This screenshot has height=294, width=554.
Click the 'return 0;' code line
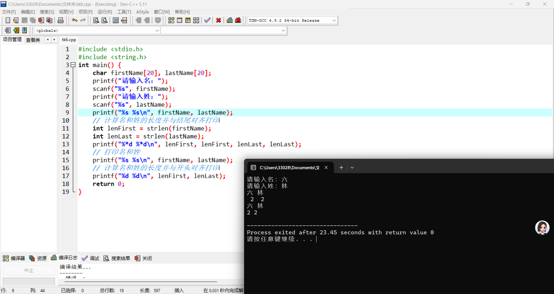click(108, 184)
